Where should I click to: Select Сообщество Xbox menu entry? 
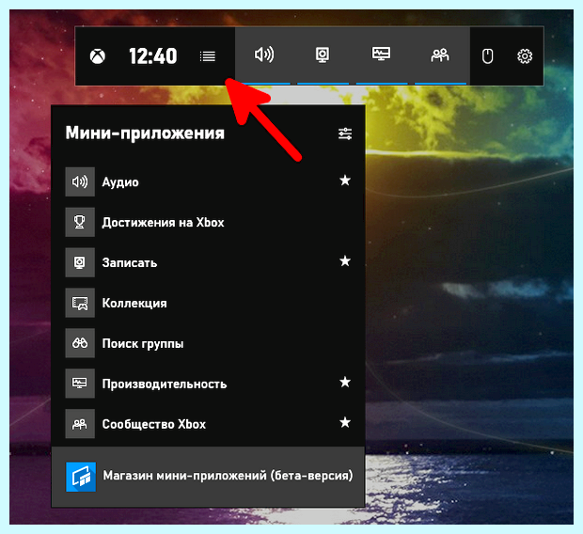click(208, 424)
